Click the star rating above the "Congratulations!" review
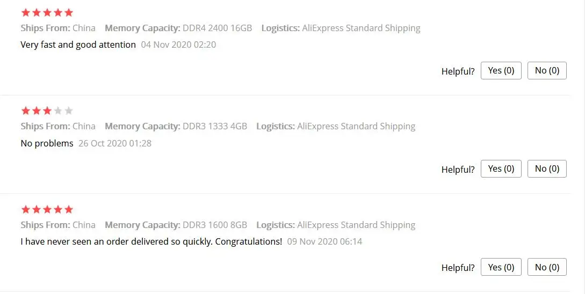Viewport: 585px width, 294px height. (x=47, y=209)
